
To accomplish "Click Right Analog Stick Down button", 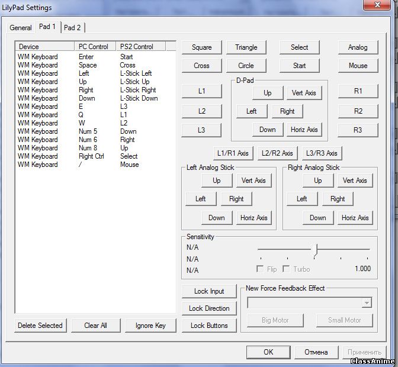I will coord(318,218).
